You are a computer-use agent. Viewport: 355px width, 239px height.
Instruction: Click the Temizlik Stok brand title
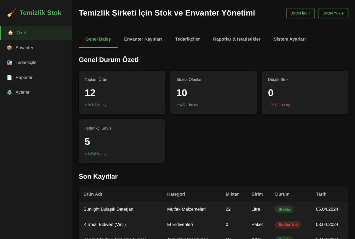(x=40, y=13)
